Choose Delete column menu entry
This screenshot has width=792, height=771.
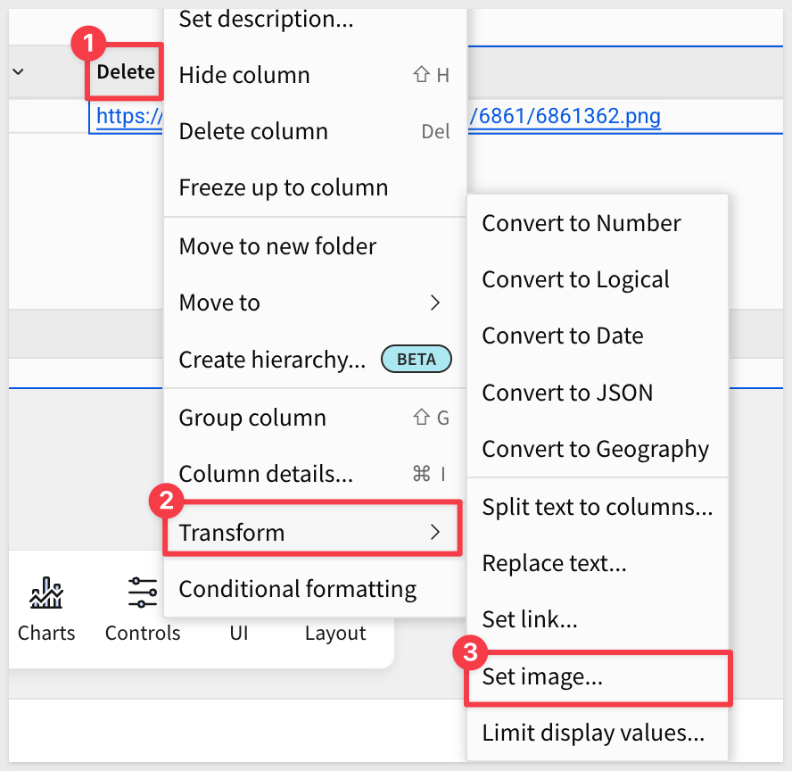[x=253, y=132]
